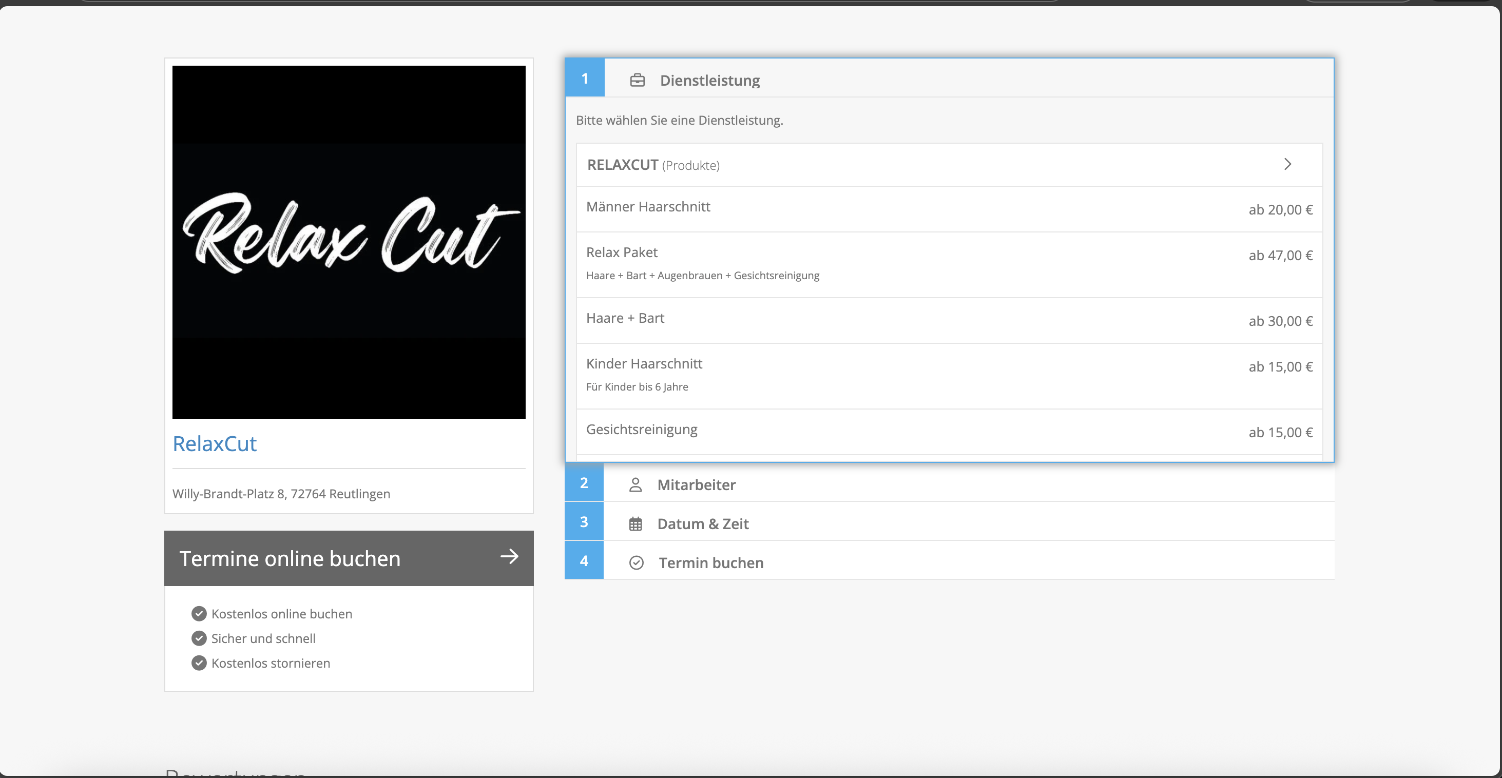Toggle the Kostenlos online buchen checkmark
Viewport: 1502px width, 778px height.
(199, 614)
